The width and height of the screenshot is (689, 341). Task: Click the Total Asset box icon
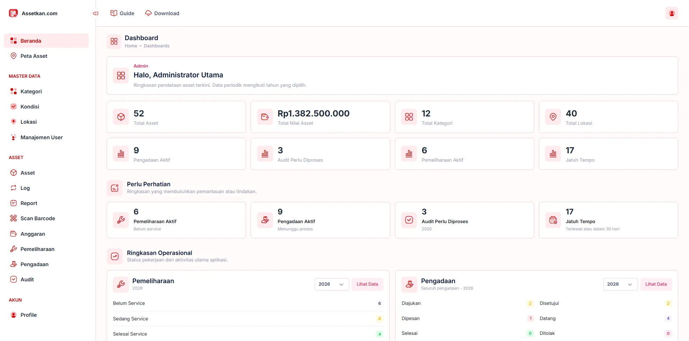[121, 117]
